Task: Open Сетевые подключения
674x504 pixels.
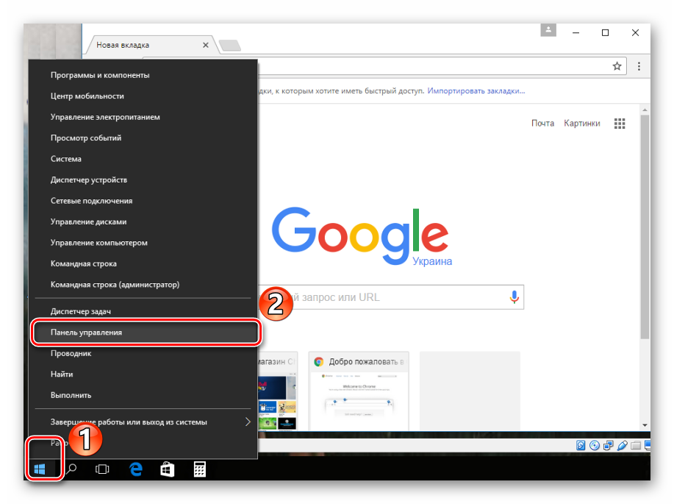Action: point(143,201)
